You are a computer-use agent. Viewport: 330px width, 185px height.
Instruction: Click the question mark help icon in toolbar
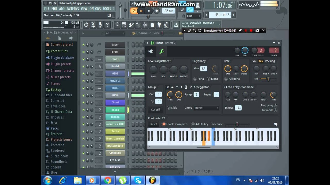pyautogui.click(x=107, y=25)
